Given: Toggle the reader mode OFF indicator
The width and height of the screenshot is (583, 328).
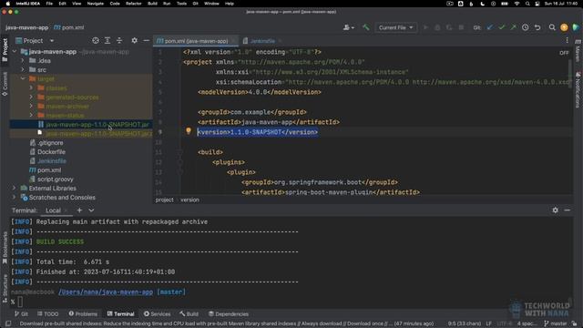Looking at the screenshot, I should click(564, 53).
